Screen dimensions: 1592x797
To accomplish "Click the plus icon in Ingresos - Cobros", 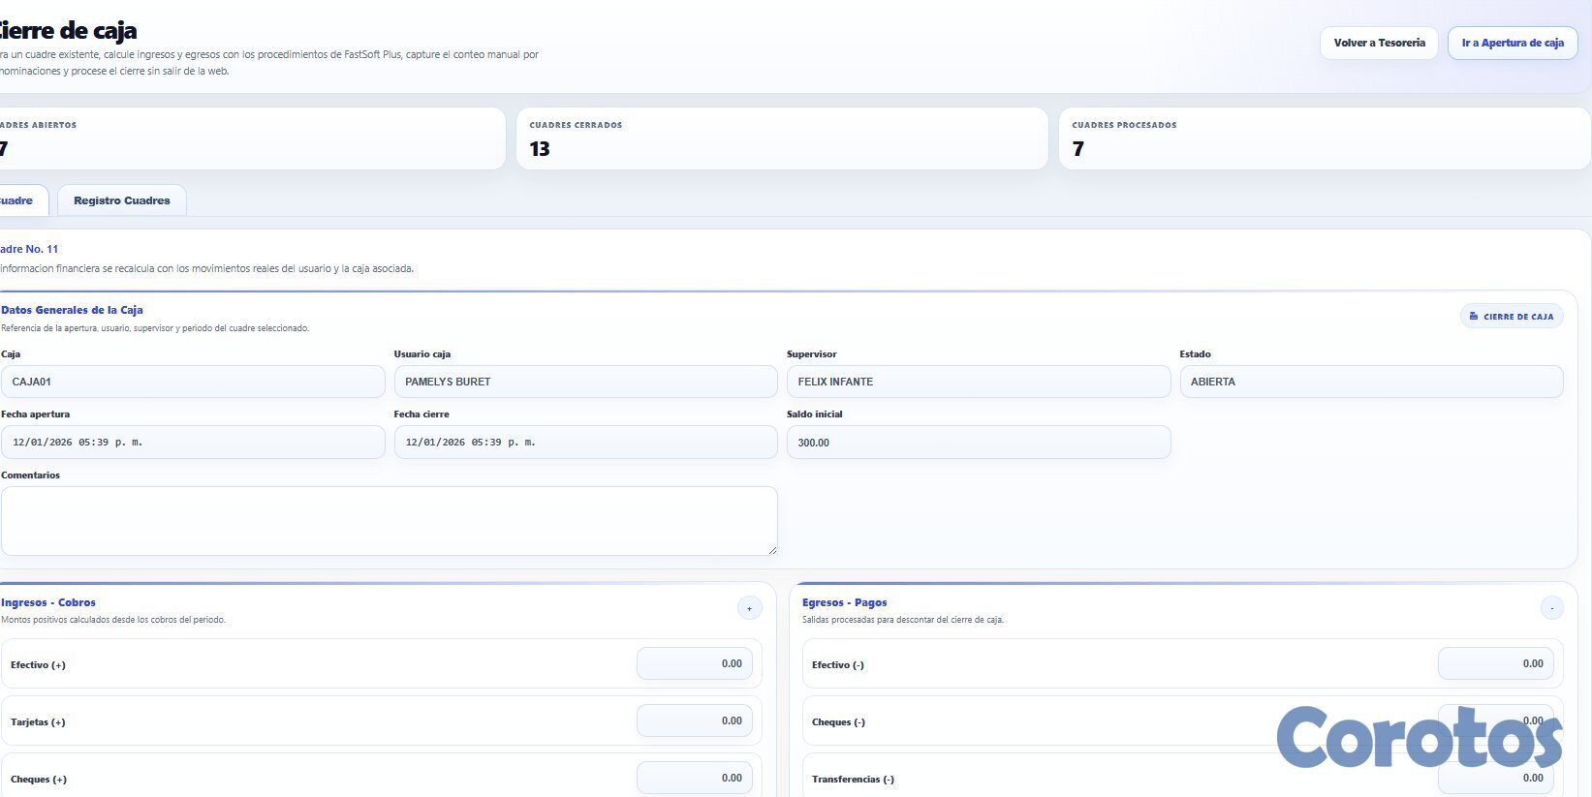I will 749,608.
